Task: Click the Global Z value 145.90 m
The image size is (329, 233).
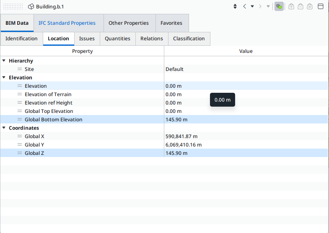Action: pyautogui.click(x=176, y=153)
